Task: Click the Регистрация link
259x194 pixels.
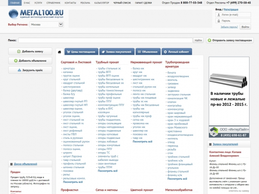Action: coord(231,9)
